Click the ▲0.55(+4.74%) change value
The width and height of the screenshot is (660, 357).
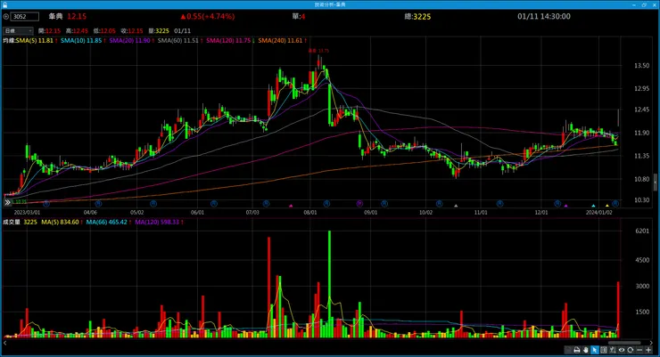pos(208,16)
